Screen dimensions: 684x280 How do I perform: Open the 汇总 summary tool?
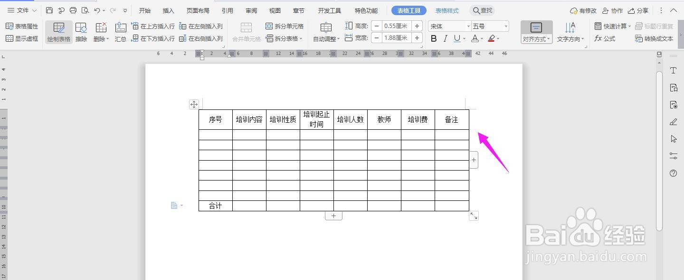[120, 32]
